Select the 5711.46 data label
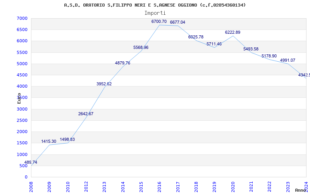 pyautogui.click(x=214, y=44)
